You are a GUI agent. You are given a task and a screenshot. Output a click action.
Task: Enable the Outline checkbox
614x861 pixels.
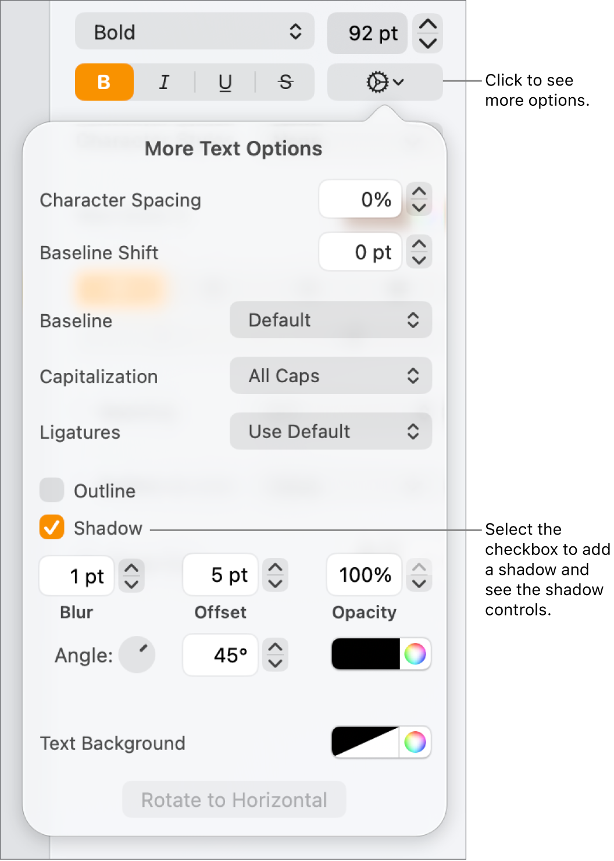[x=51, y=490]
